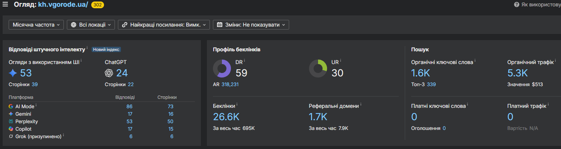Viewport: 561px width, 149px height.
Task: Open the kh.vgorode.ua/ link
Action: pos(63,5)
